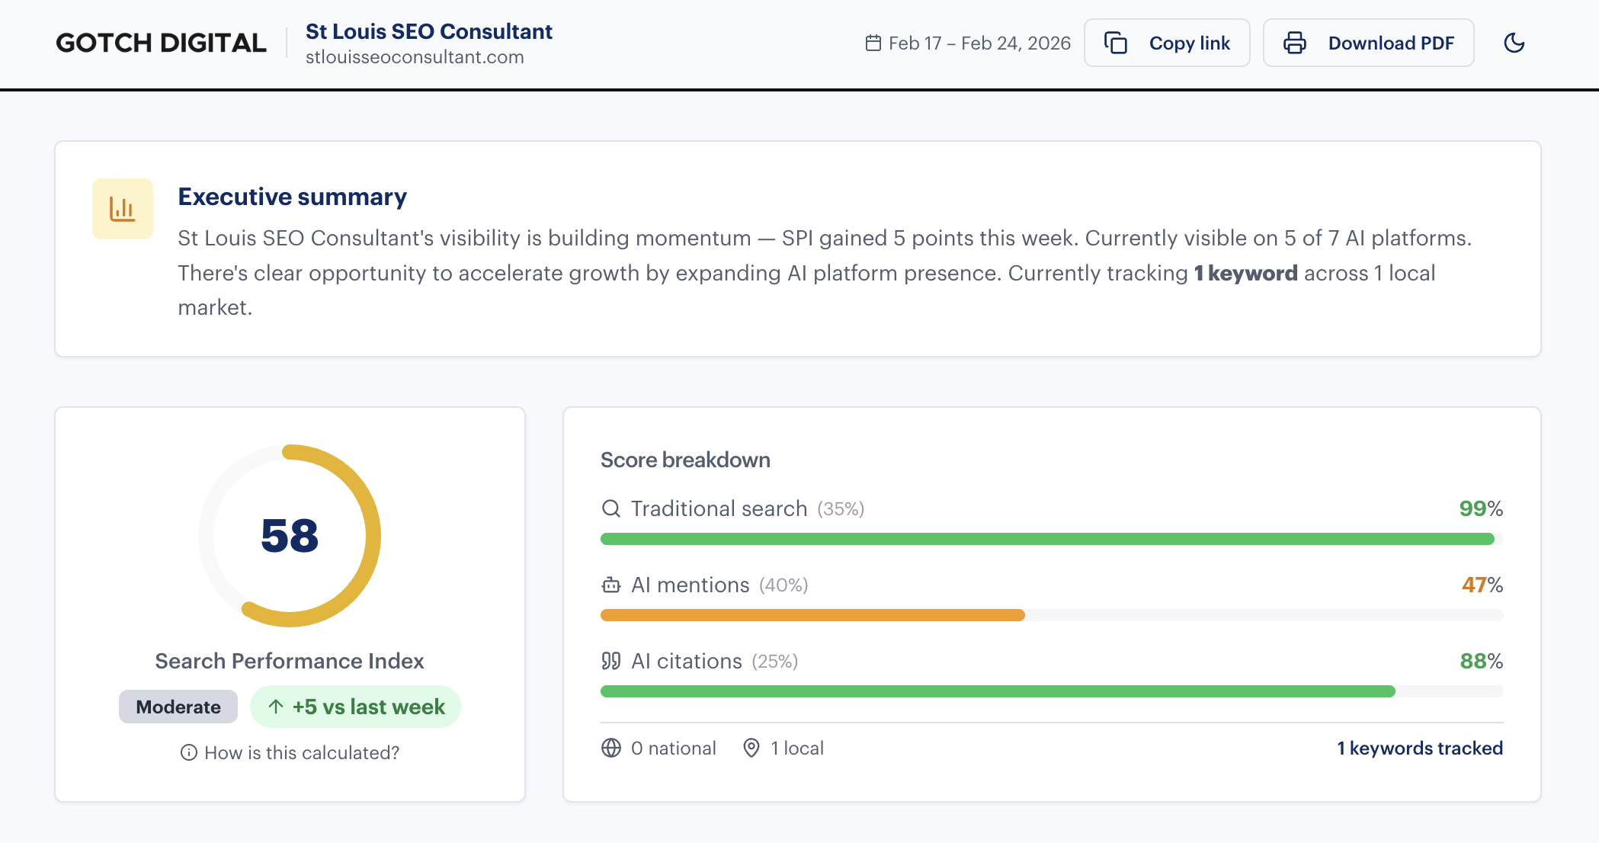Image resolution: width=1599 pixels, height=843 pixels.
Task: Click the bar chart icon next to Executive summary
Action: pos(123,207)
